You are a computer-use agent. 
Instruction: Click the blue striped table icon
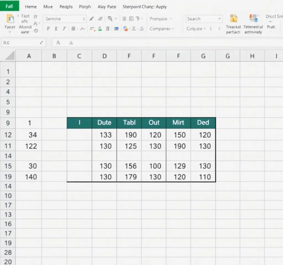[116, 29]
